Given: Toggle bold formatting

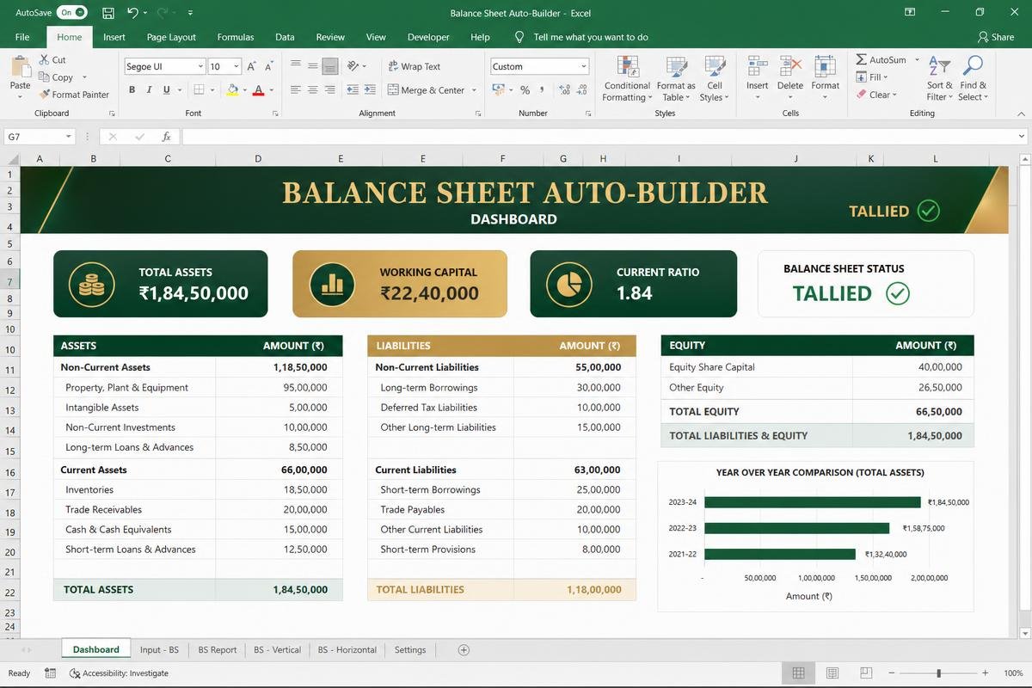Looking at the screenshot, I should pyautogui.click(x=132, y=89).
